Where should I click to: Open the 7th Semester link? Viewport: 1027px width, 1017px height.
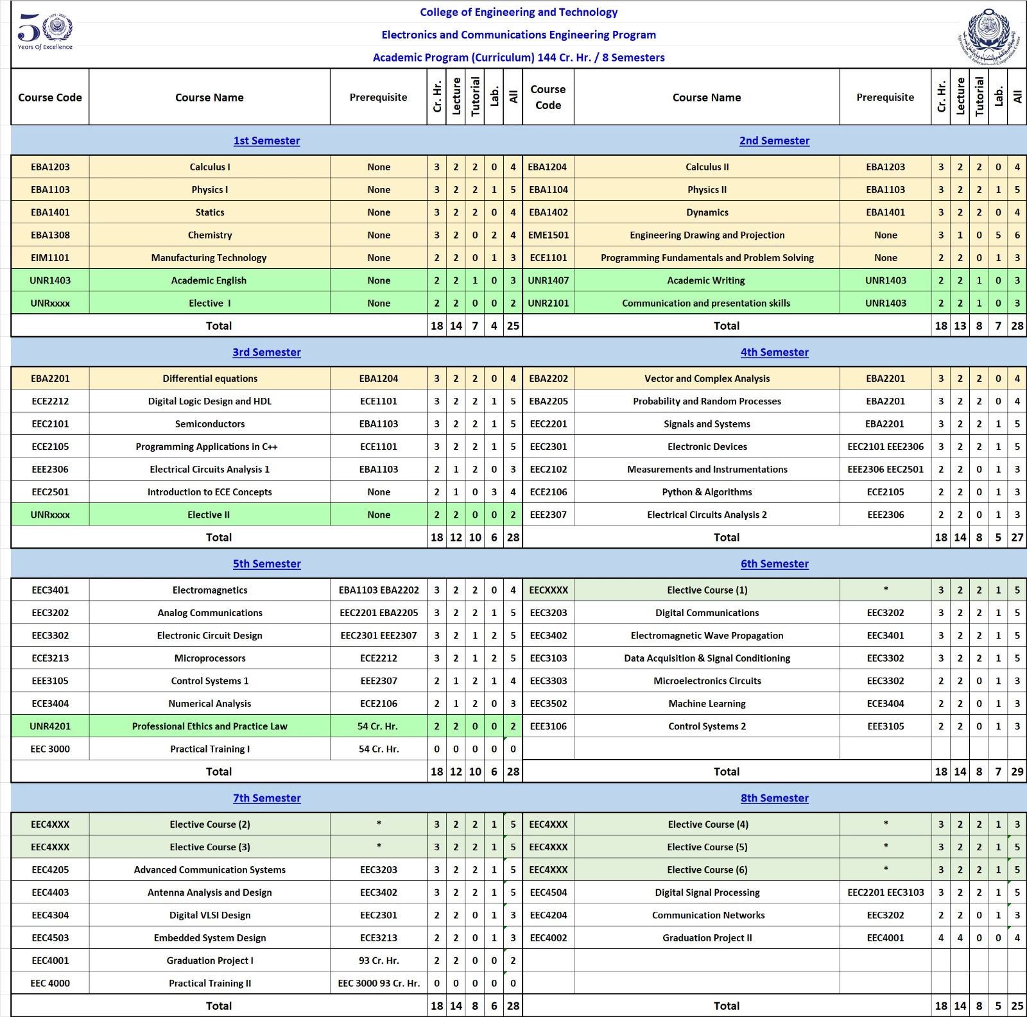266,798
